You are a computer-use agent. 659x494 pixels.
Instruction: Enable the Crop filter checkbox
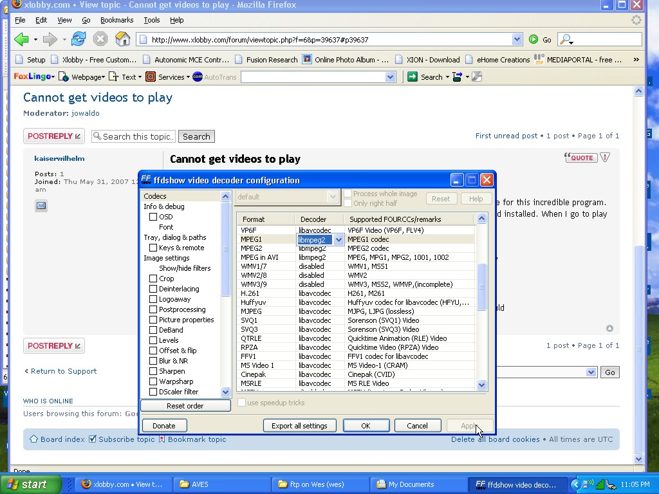tap(153, 279)
